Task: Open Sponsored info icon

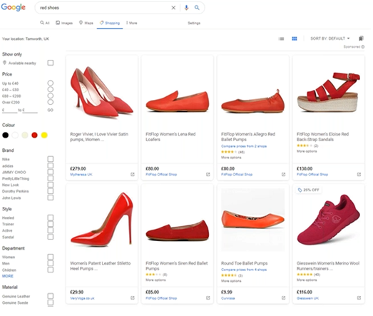Action: pos(363,47)
